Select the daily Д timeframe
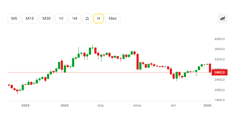The width and height of the screenshot is (237, 125). tap(87, 19)
